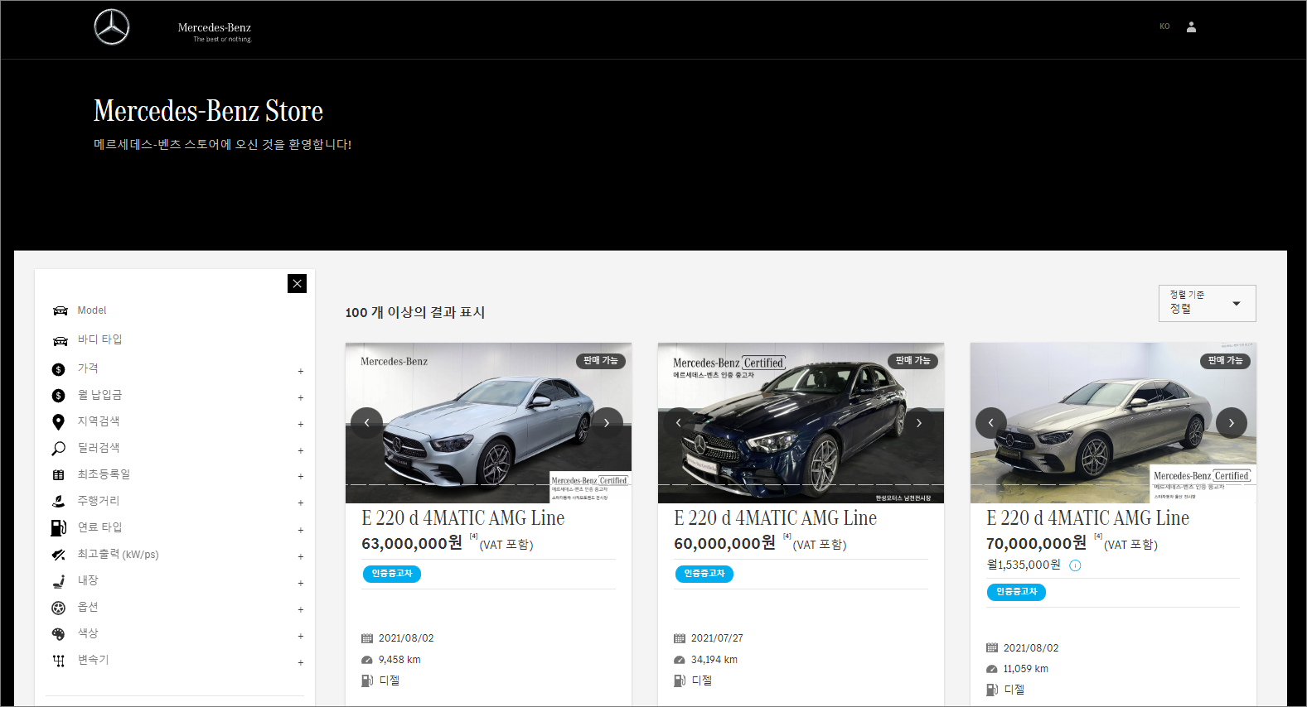1307x707 pixels.
Task: Click the options wheel icon
Action: tap(58, 608)
